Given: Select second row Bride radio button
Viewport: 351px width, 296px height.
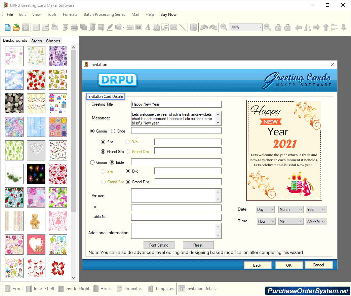Looking at the screenshot, I should (x=112, y=162).
